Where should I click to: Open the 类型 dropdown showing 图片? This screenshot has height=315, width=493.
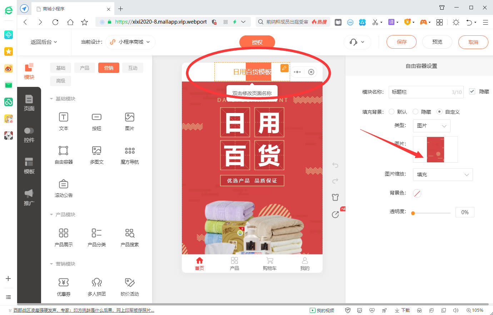(x=432, y=126)
